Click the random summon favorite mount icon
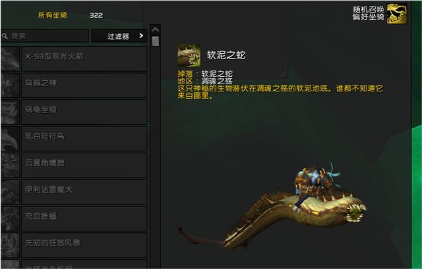The width and height of the screenshot is (422, 269). tap(397, 13)
